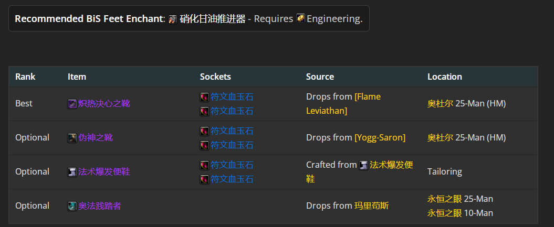Click the 炽热决心之靴 item icon
Image resolution: width=554 pixels, height=227 pixels.
click(x=72, y=104)
